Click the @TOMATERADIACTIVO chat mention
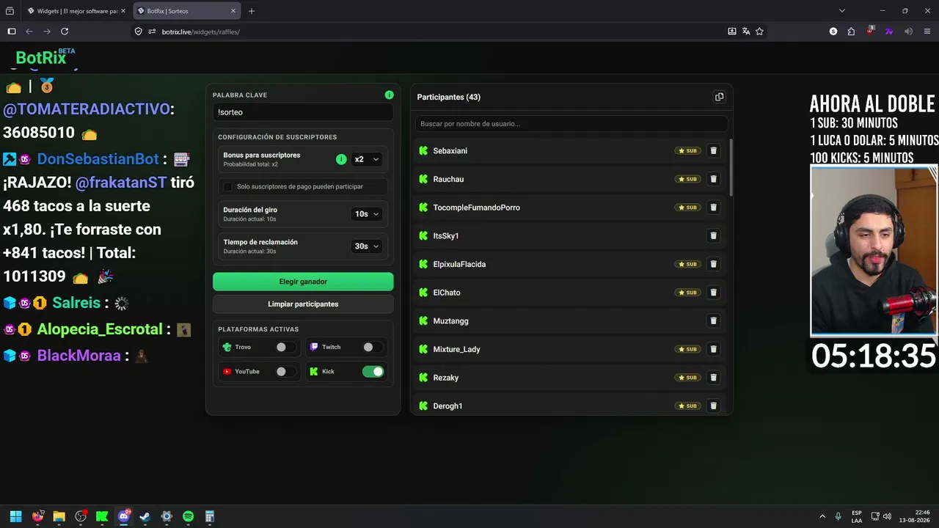The image size is (939, 528). pyautogui.click(x=87, y=109)
